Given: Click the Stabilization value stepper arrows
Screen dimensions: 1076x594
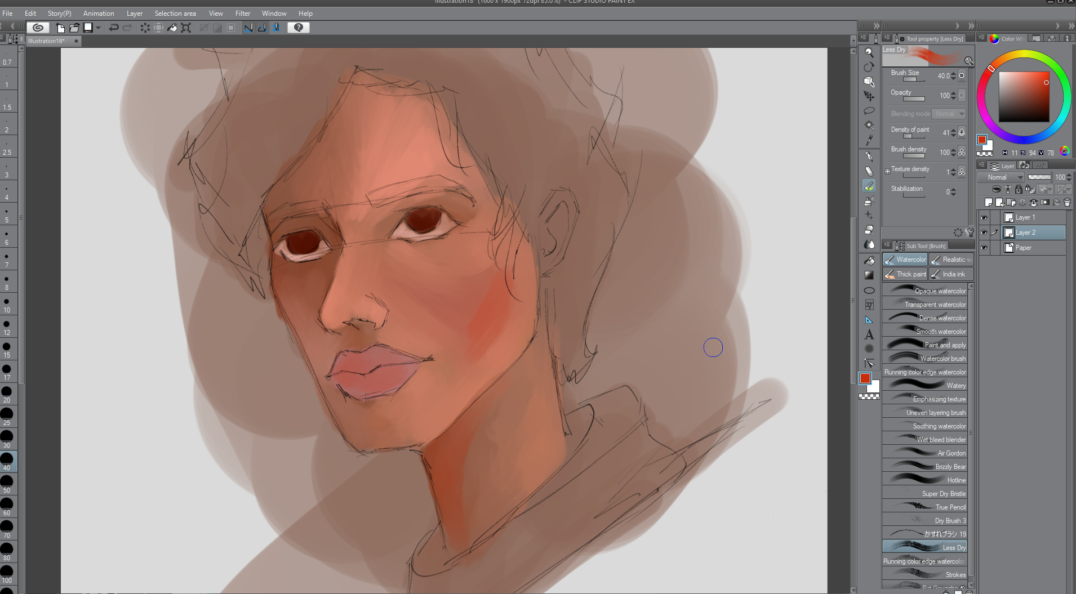Looking at the screenshot, I should point(953,192).
